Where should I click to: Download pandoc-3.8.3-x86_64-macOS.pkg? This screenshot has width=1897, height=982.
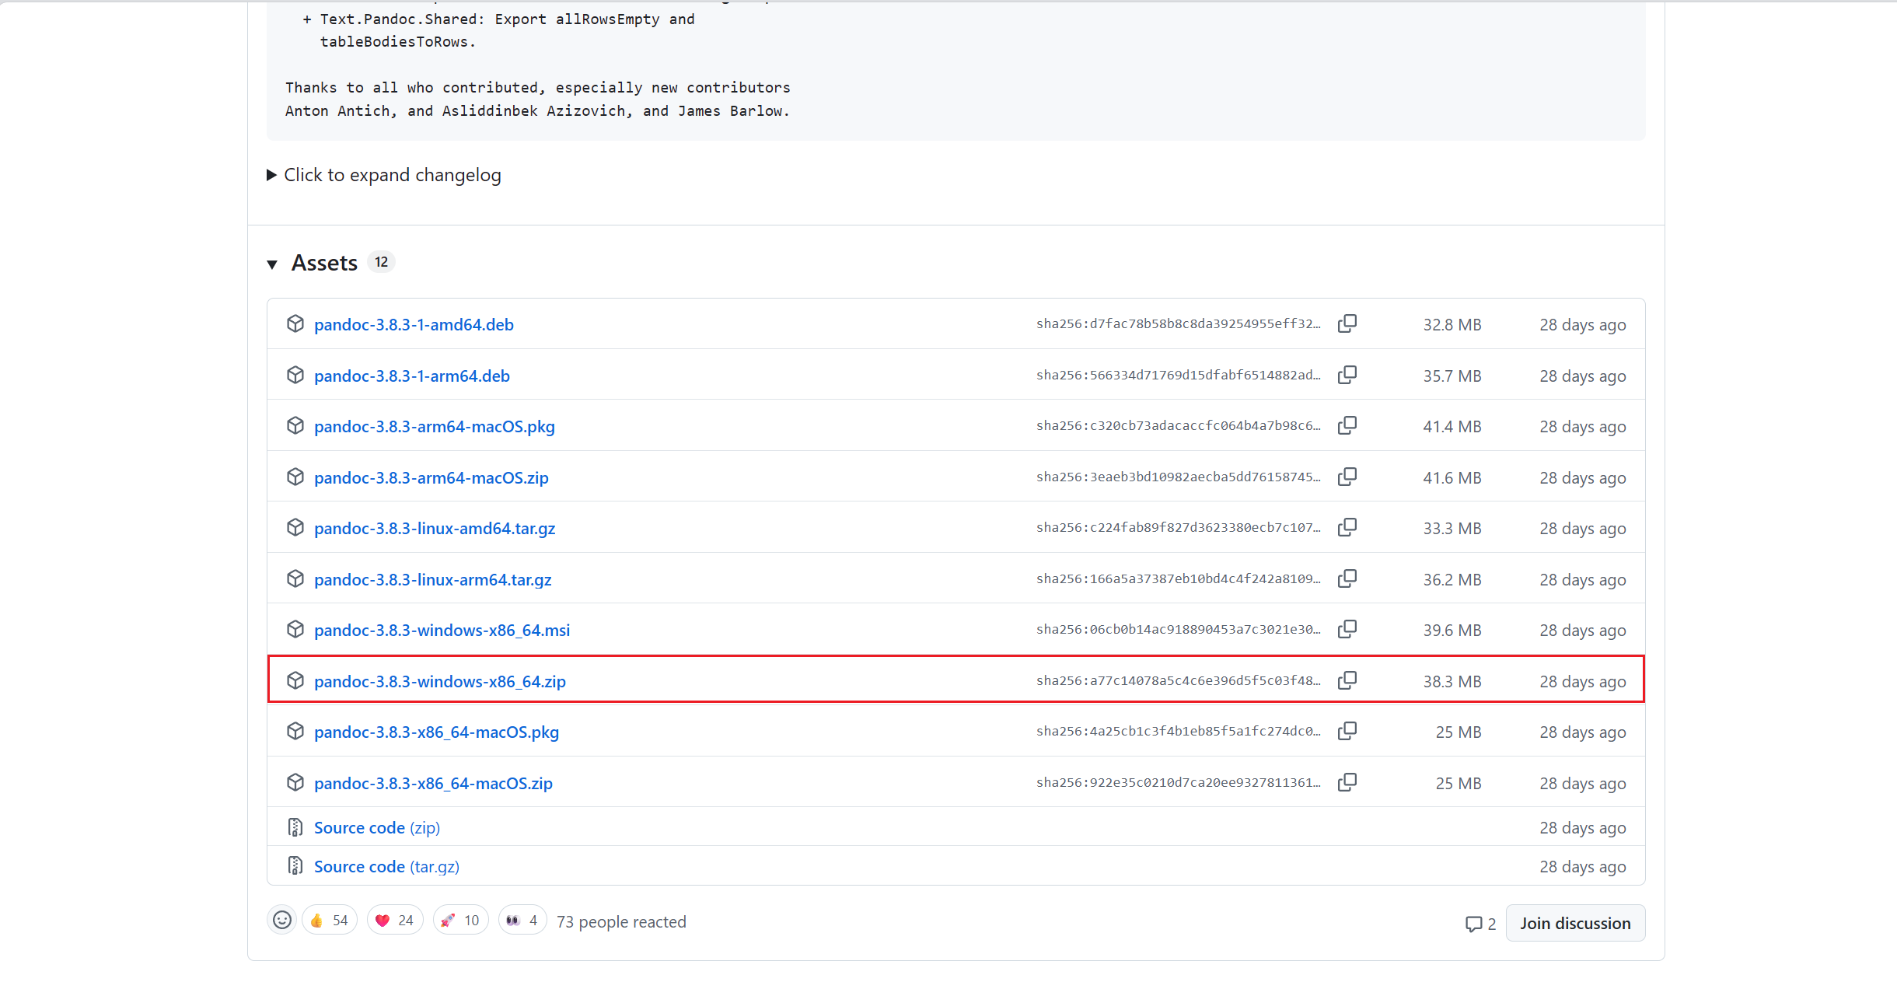436,732
